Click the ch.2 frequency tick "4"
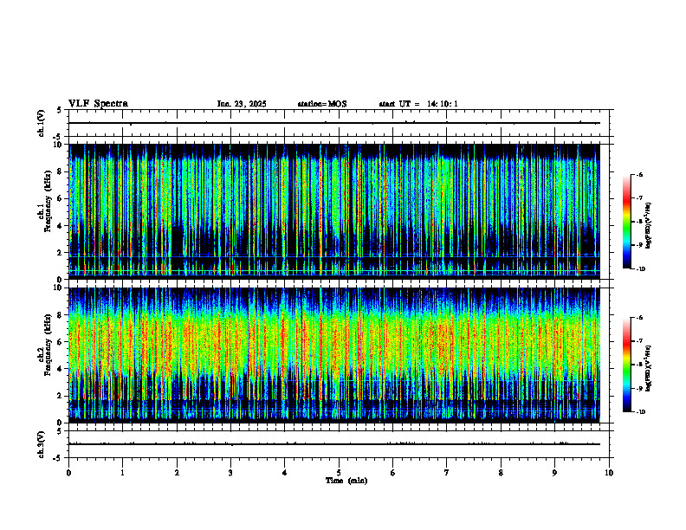The height and width of the screenshot is (530, 686). pyautogui.click(x=60, y=369)
